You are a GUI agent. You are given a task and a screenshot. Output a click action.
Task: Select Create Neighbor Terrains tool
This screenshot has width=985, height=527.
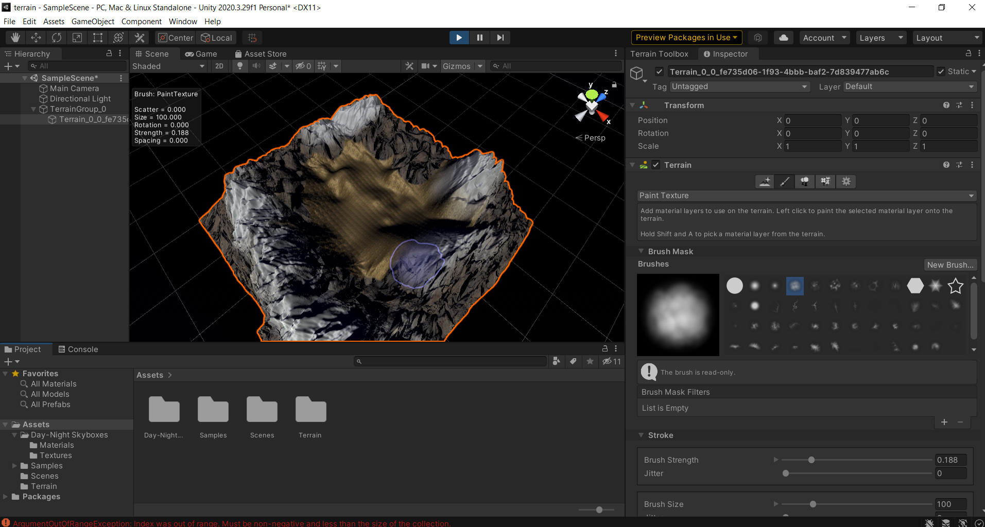point(765,181)
